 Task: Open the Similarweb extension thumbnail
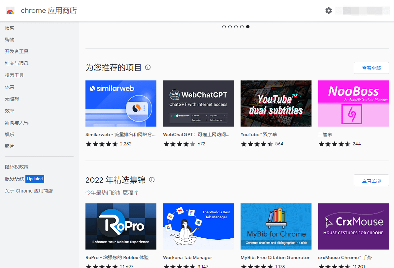coord(121,104)
